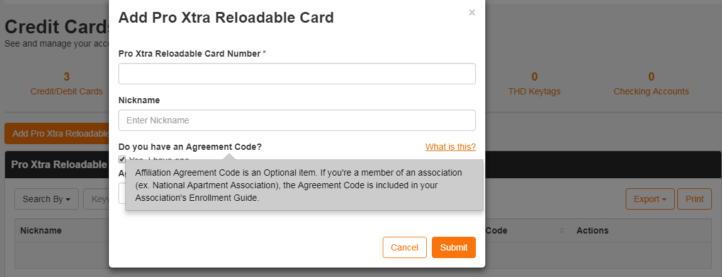The width and height of the screenshot is (722, 277).
Task: Click the Actions column header
Action: coord(592,230)
